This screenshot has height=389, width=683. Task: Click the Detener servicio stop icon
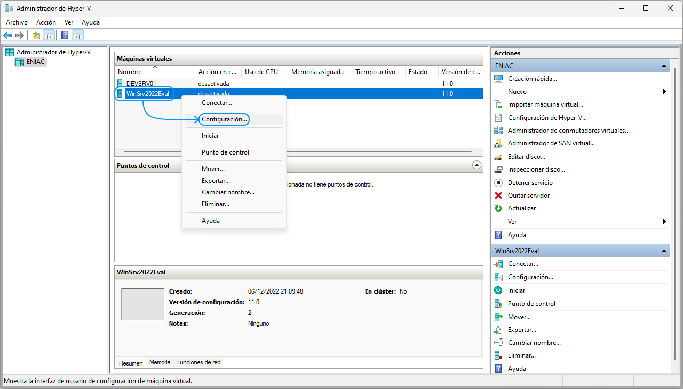[x=498, y=182]
